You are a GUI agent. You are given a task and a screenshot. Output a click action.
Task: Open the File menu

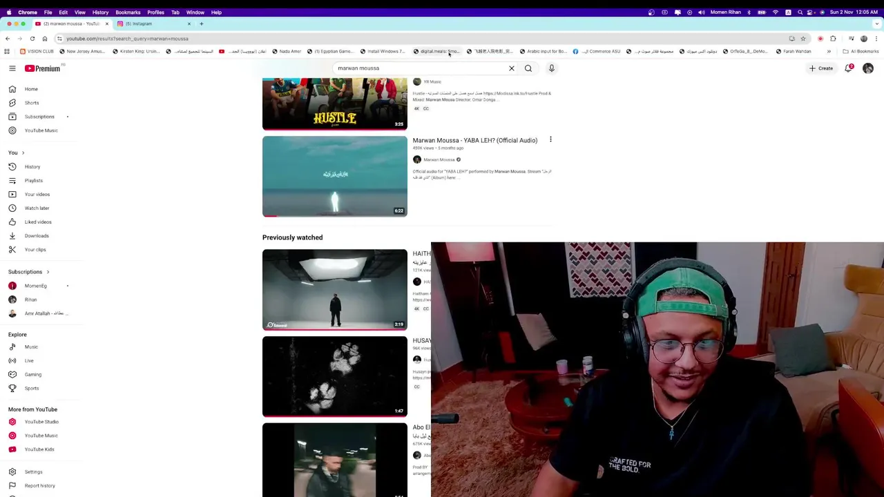pyautogui.click(x=48, y=12)
